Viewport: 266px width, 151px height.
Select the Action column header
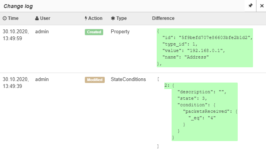[94, 18]
